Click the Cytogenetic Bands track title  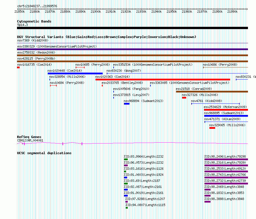34,21
